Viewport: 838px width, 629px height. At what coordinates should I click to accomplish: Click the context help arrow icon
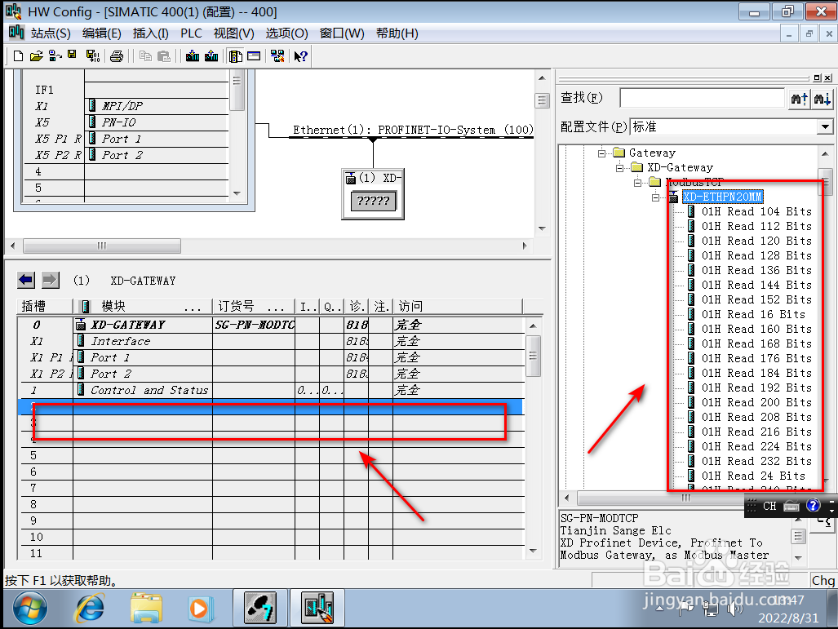[x=300, y=56]
